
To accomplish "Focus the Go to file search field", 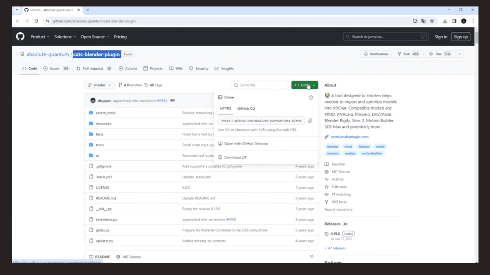I will 259,85.
